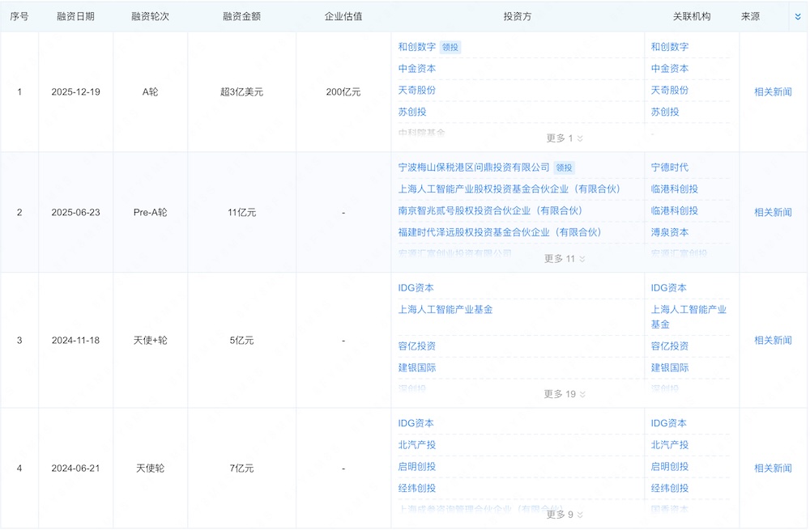Open IDG资本 investor in 天使+轮 row
Viewport: 810px width, 530px height.
(x=416, y=288)
